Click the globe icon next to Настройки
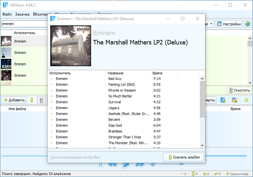253x177 pixels. pos(247,24)
